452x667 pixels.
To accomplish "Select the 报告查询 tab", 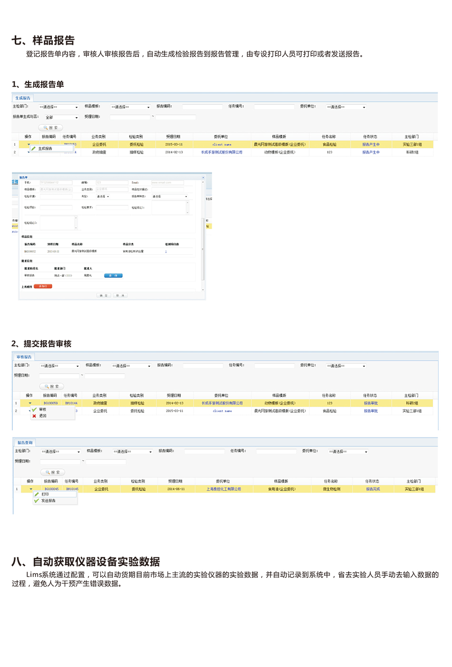I will pyautogui.click(x=25, y=443).
